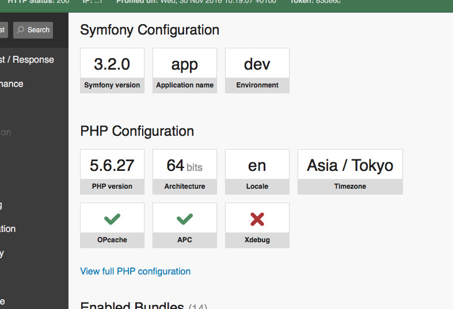Viewport: 453px width, 309px height.
Task: Click the red cross above Xdebug
Action: (257, 219)
